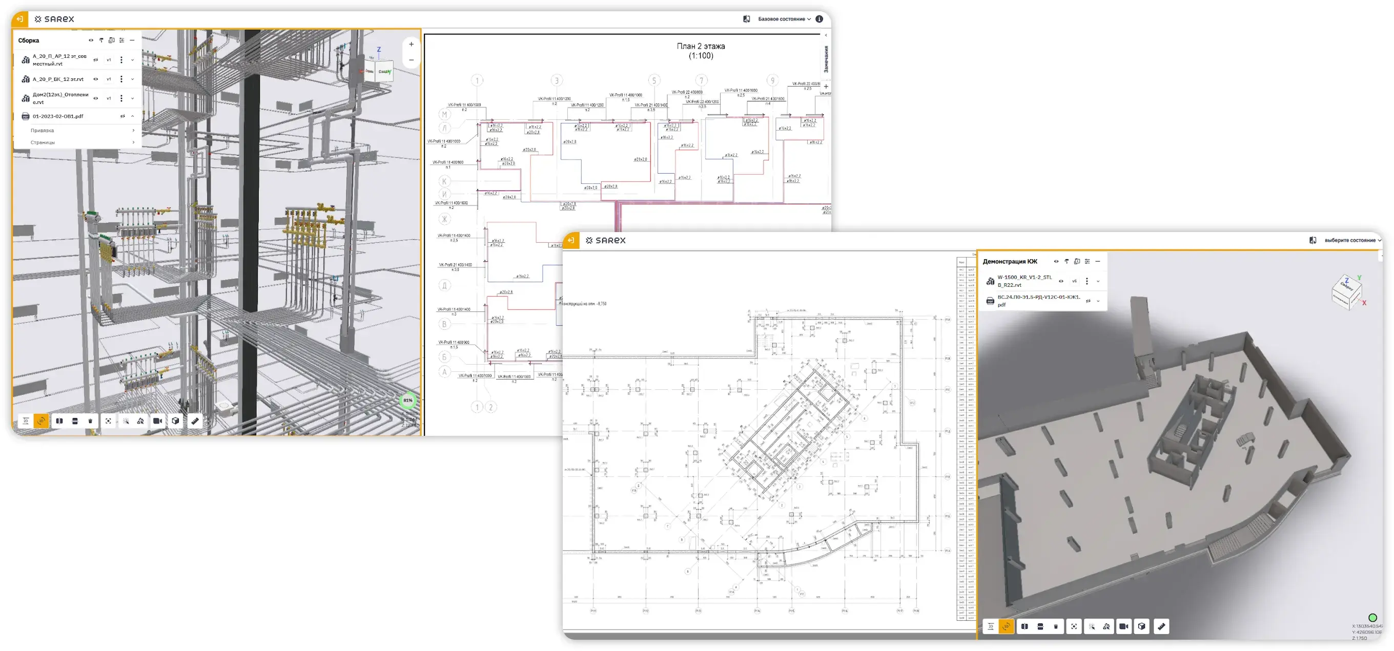Toggle visibility of A_20_Р_ВК_12 эт.rvt model
Viewport: 1394px width, 651px height.
(96, 79)
